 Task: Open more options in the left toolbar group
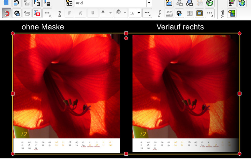[x=47, y=13]
